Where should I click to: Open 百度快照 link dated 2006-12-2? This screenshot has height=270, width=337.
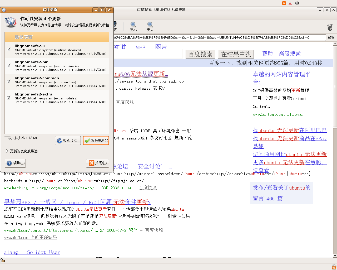coord(154,230)
